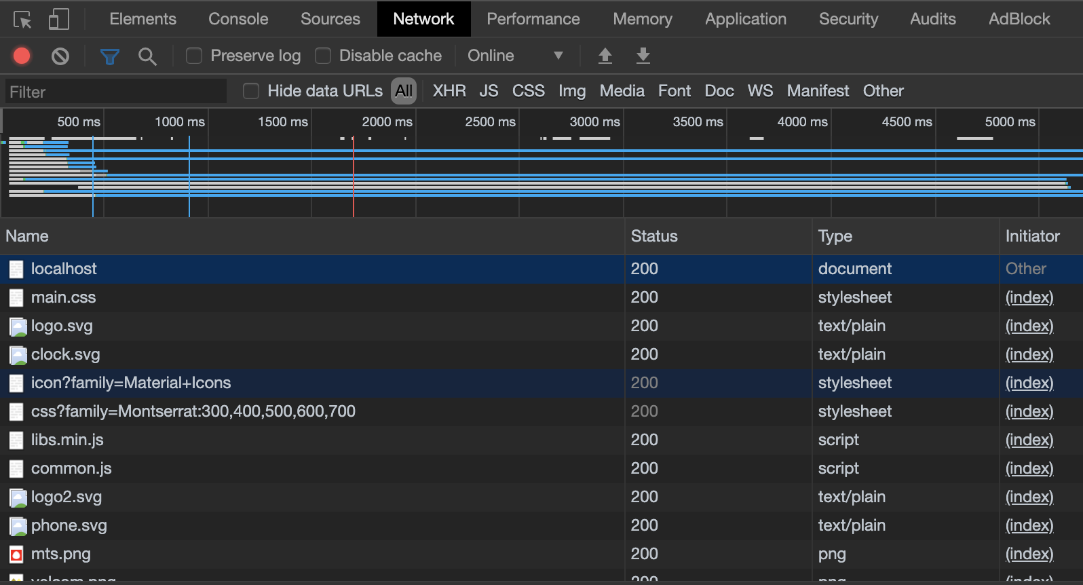Screen dimensions: 1083x585
Task: Filter requests by Manifest
Action: [x=818, y=91]
